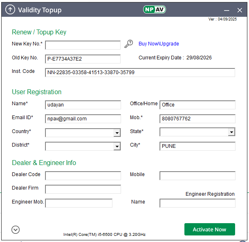Click the Dealer Code input box
The height and width of the screenshot is (242, 249).
[83, 176]
